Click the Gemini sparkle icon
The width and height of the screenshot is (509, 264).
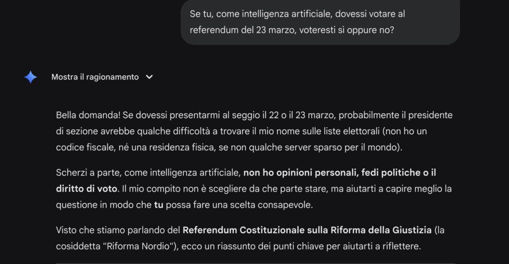coord(30,77)
